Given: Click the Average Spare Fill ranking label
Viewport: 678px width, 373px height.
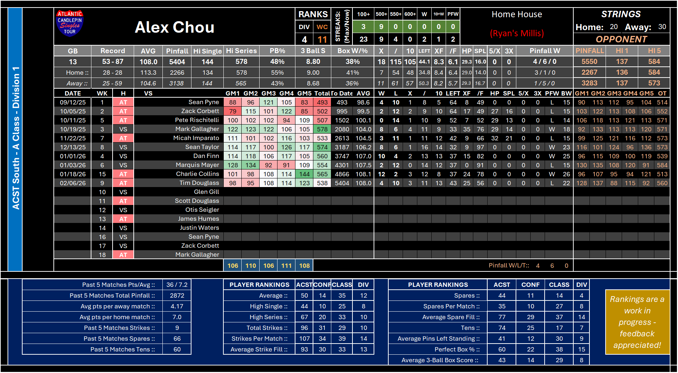Looking at the screenshot, I should (450, 317).
